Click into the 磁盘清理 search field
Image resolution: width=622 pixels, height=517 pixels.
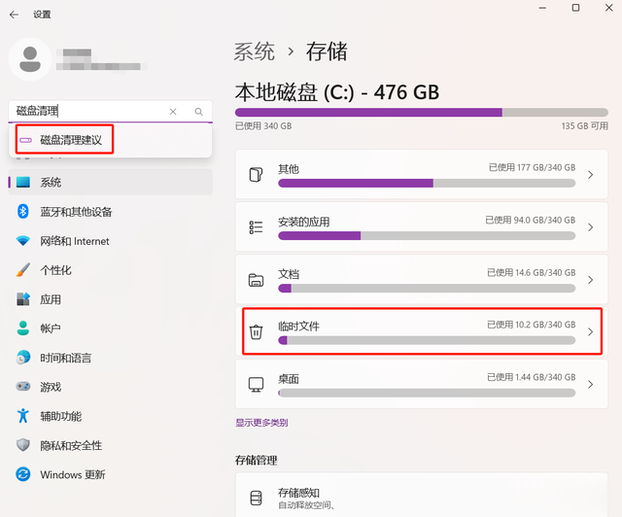click(x=89, y=111)
